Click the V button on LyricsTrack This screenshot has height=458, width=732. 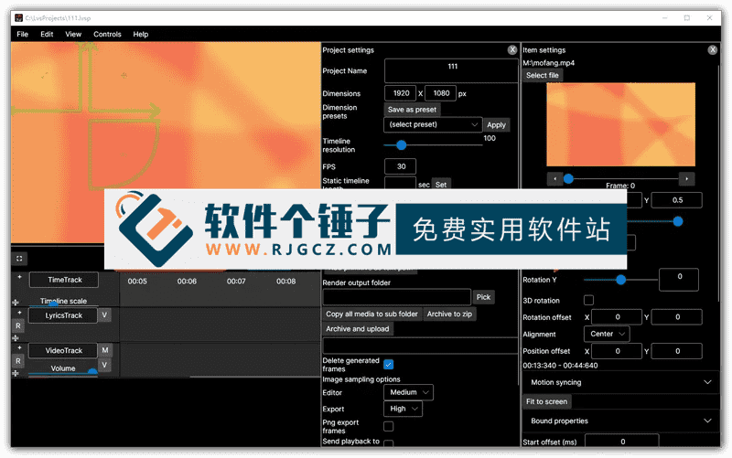pyautogui.click(x=104, y=314)
